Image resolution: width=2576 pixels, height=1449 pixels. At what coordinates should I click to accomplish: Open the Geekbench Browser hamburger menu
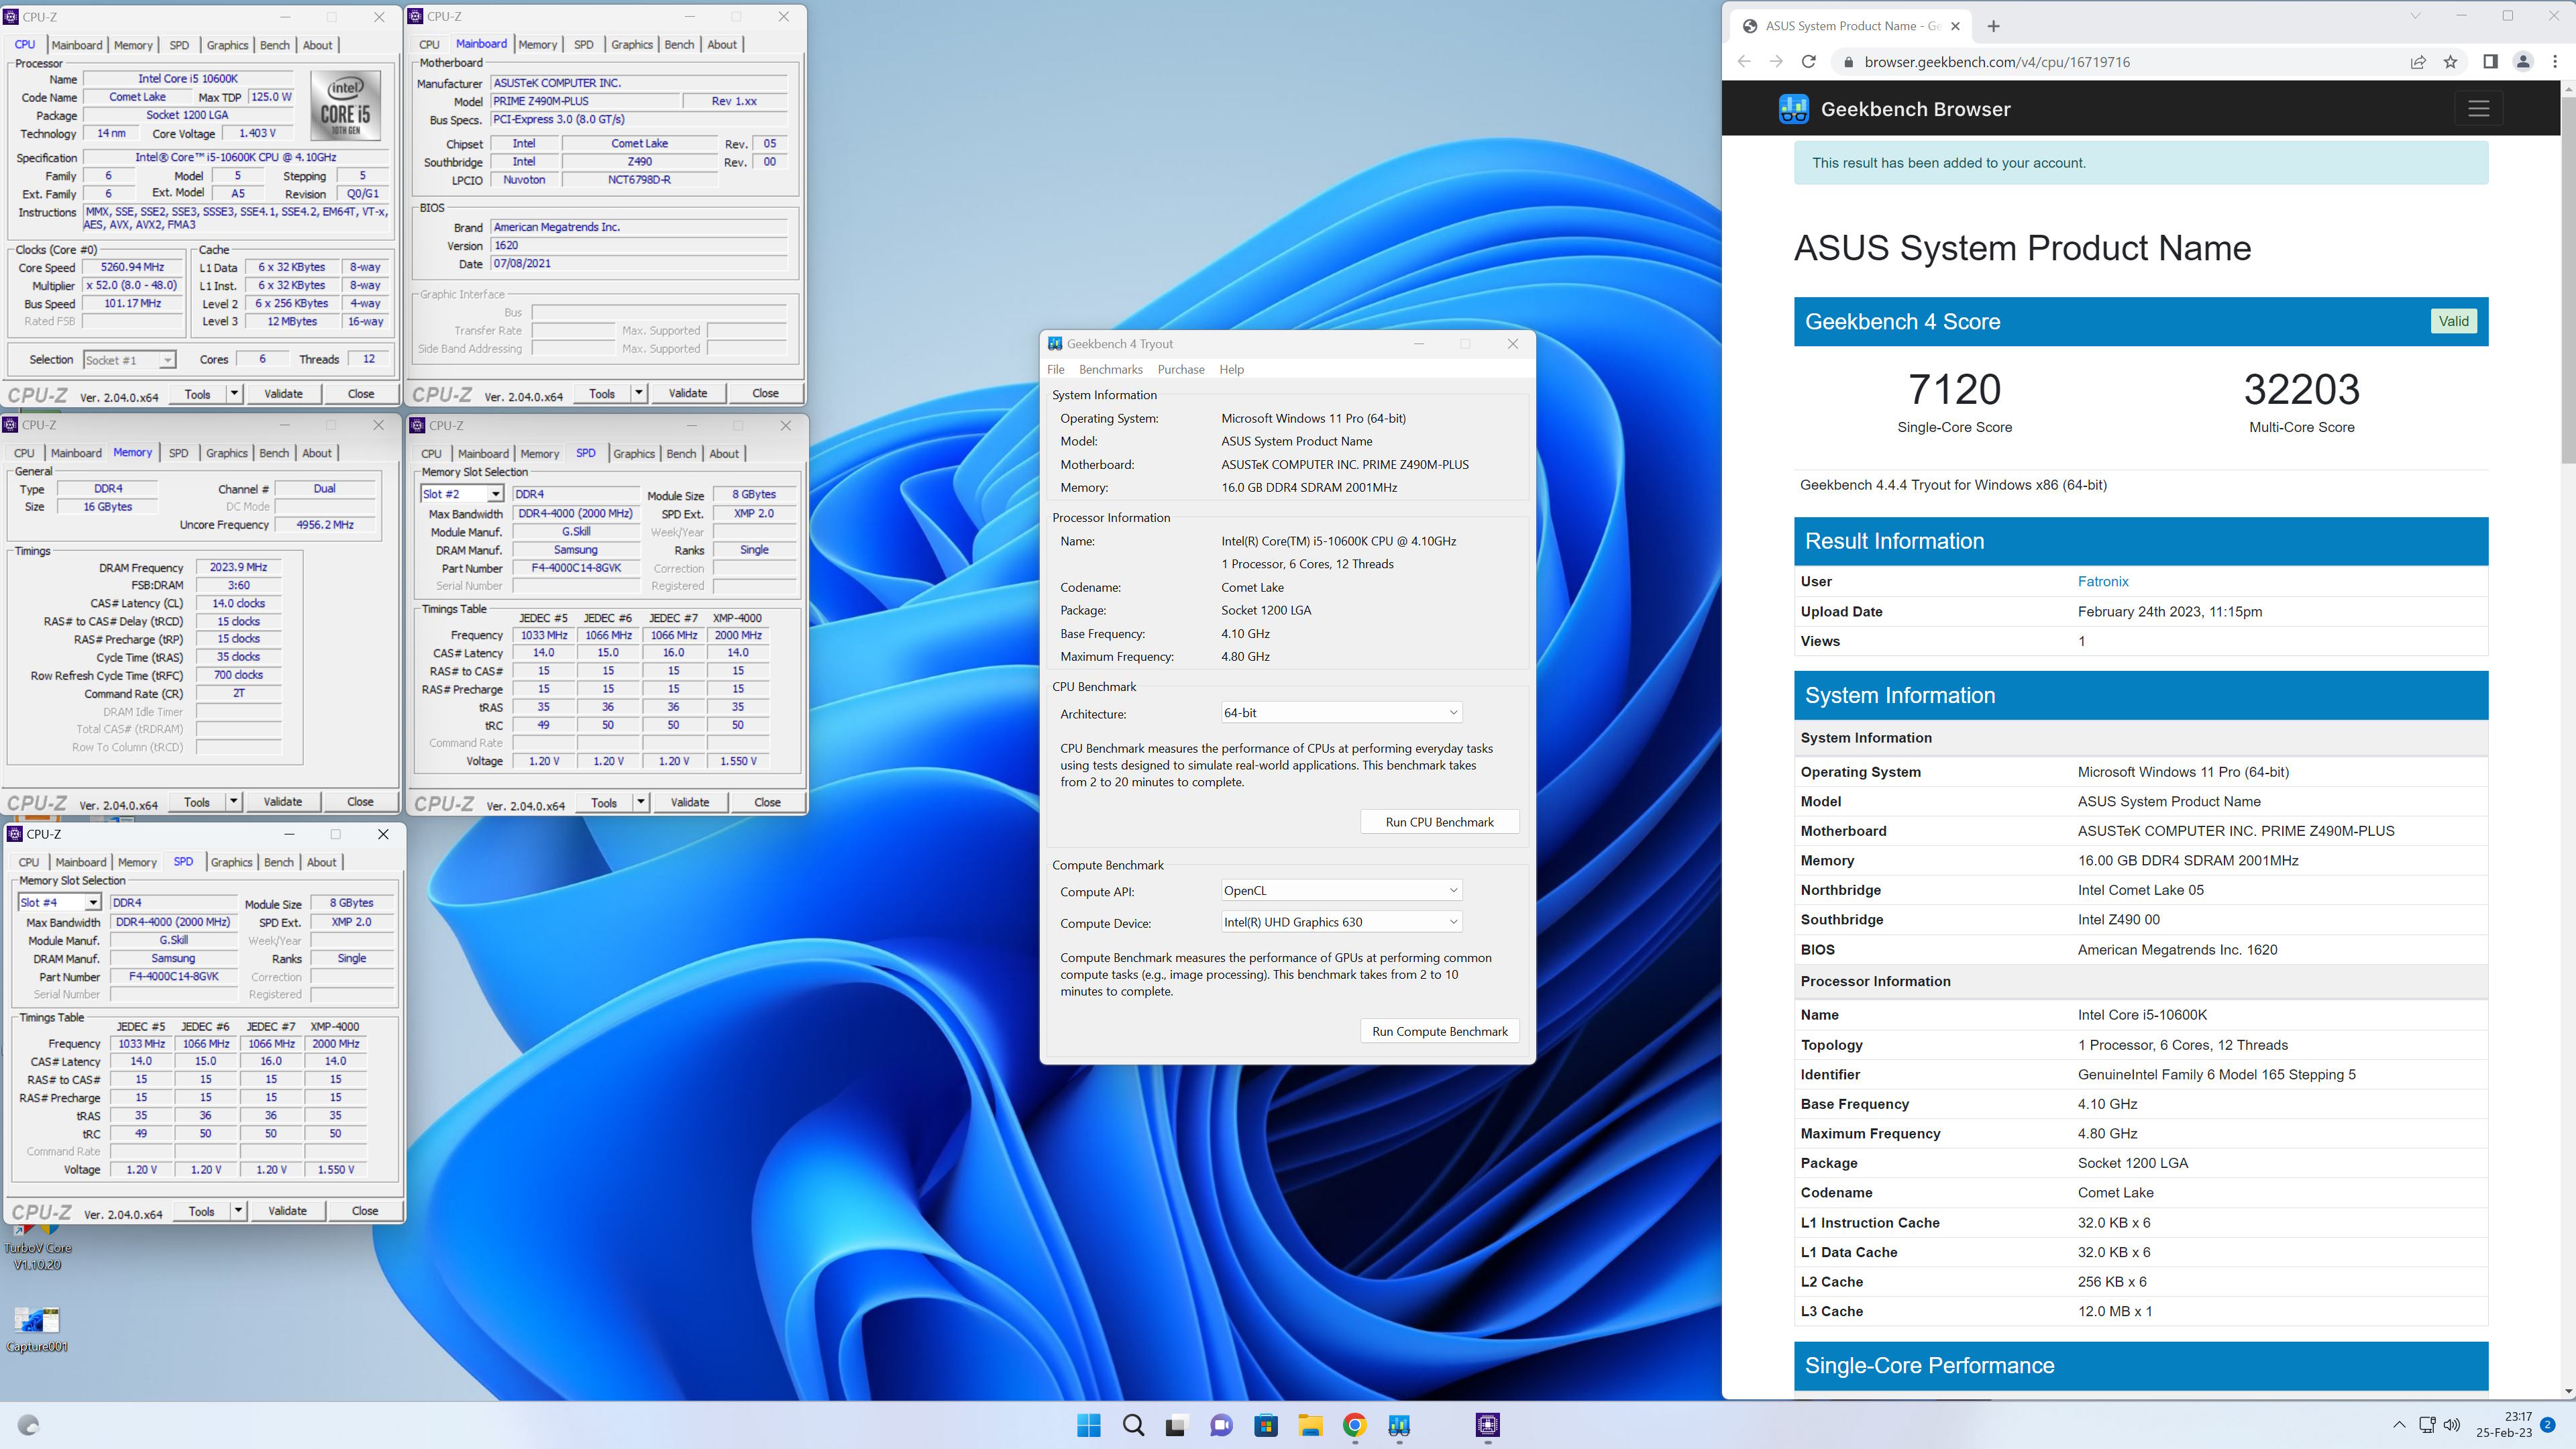pyautogui.click(x=2478, y=108)
